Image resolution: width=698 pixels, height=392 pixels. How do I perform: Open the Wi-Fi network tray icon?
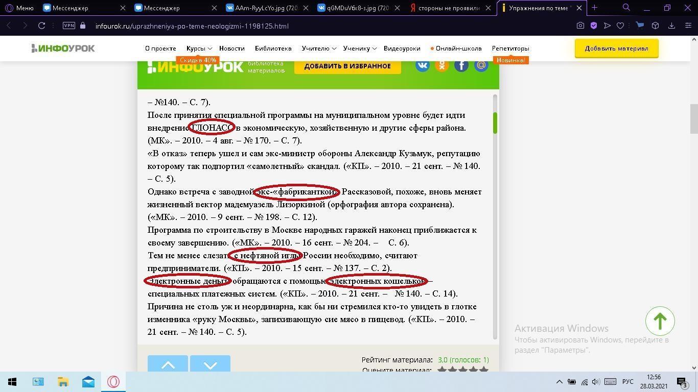click(584, 382)
